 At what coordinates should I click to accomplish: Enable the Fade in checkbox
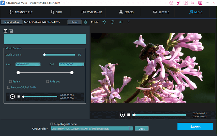(10, 81)
